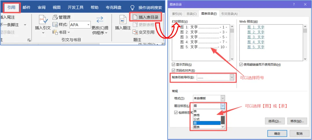The width and height of the screenshot is (312, 140).
Task: Switch to 索引(X) dialog tab
Action: pos(177,14)
